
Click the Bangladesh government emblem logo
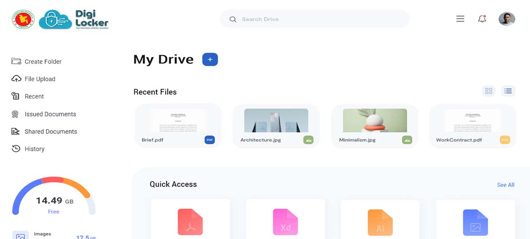tap(23, 19)
